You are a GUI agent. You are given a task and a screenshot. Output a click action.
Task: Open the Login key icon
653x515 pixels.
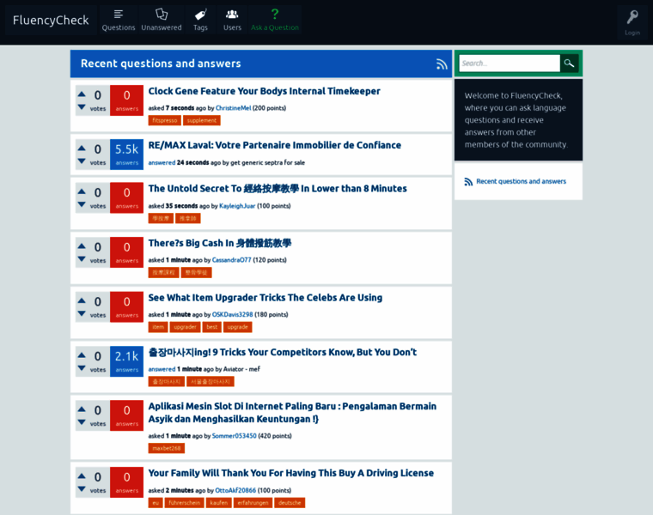tap(632, 22)
